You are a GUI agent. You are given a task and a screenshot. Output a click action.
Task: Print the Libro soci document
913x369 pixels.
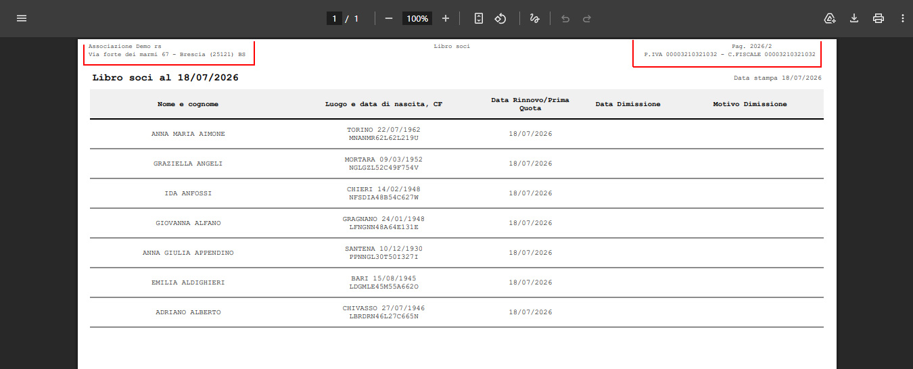pos(879,18)
